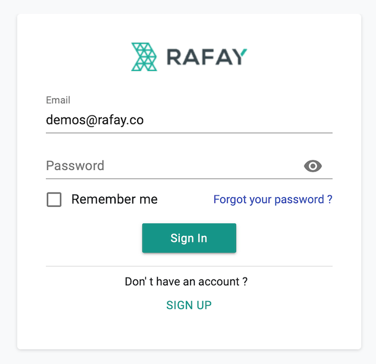Viewport: 376px width, 364px height.
Task: Focus the Email input field
Action: pos(189,120)
